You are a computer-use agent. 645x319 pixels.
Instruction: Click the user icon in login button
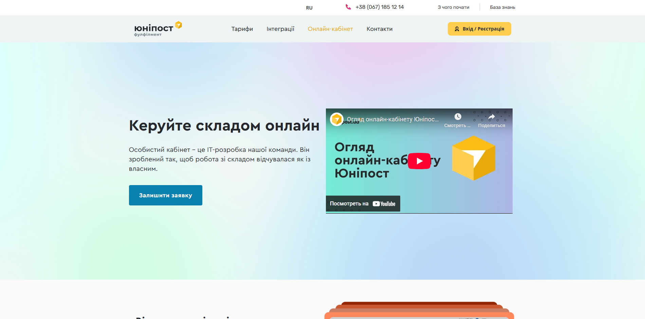[x=457, y=29]
